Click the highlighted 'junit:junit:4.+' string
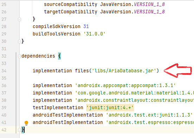Screen dimensions: 194x138 point(110,107)
